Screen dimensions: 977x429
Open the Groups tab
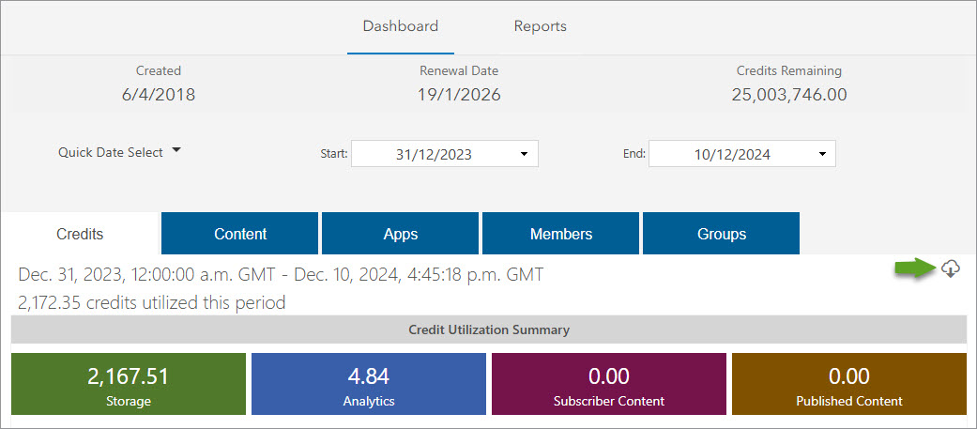pos(722,234)
